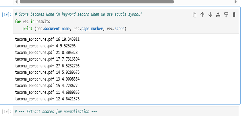Delete the cell using the trash icon

234,15
